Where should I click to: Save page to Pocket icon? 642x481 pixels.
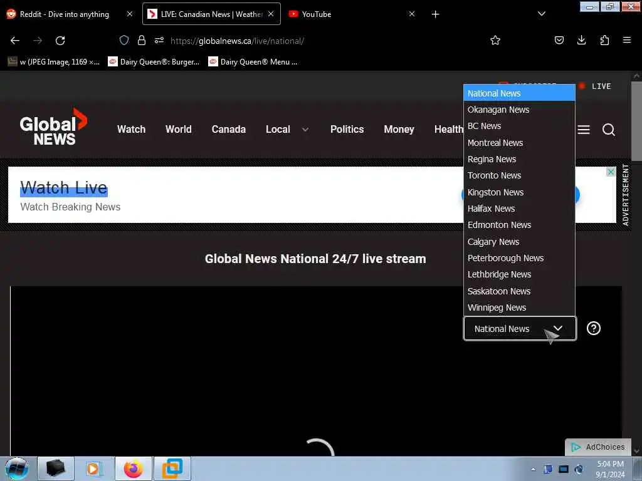559,40
